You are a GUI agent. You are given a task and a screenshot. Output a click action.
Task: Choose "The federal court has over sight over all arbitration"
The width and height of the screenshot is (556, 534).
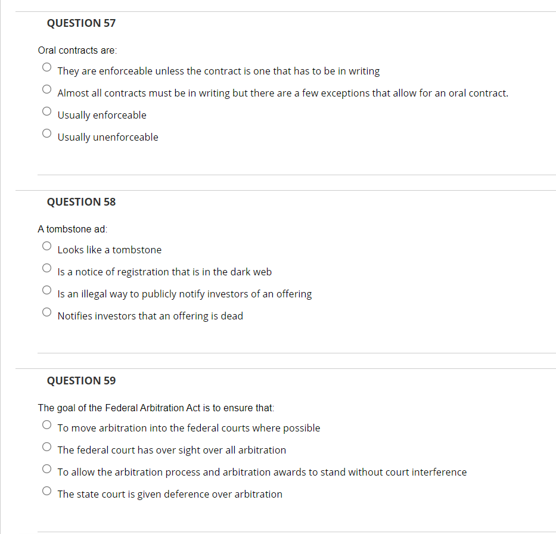pyautogui.click(x=46, y=446)
